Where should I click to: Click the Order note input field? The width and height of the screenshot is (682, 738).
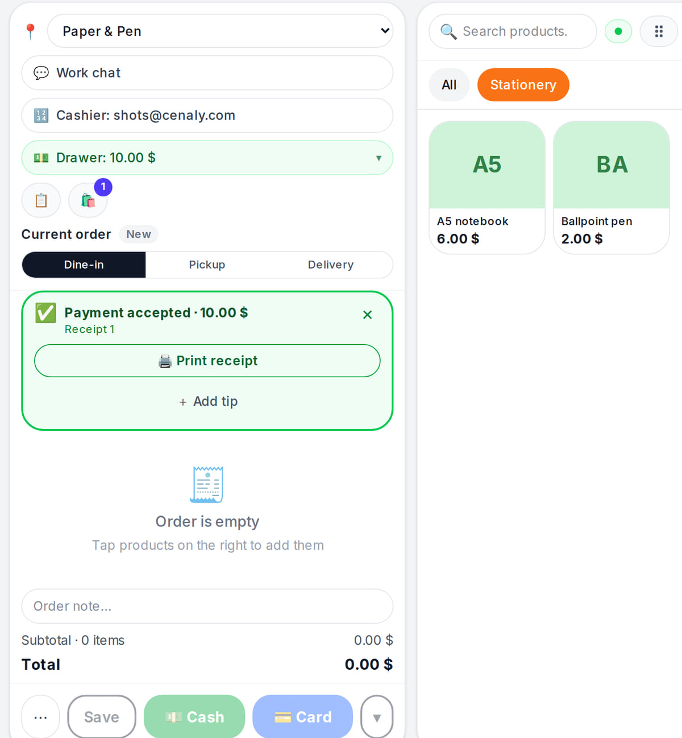point(207,606)
